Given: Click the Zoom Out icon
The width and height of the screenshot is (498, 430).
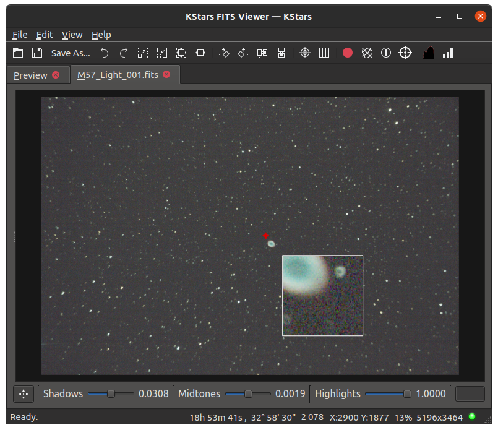Looking at the screenshot, I should [x=162, y=53].
